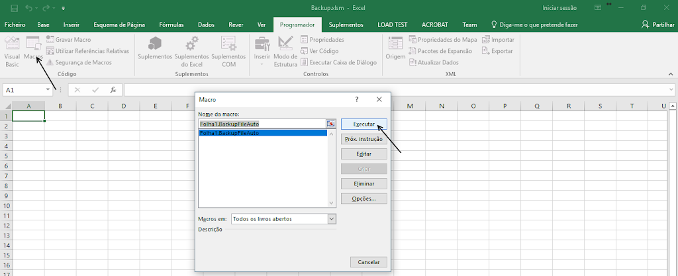678x276 pixels.
Task: Click the insert function fx icon
Action: tap(113, 90)
